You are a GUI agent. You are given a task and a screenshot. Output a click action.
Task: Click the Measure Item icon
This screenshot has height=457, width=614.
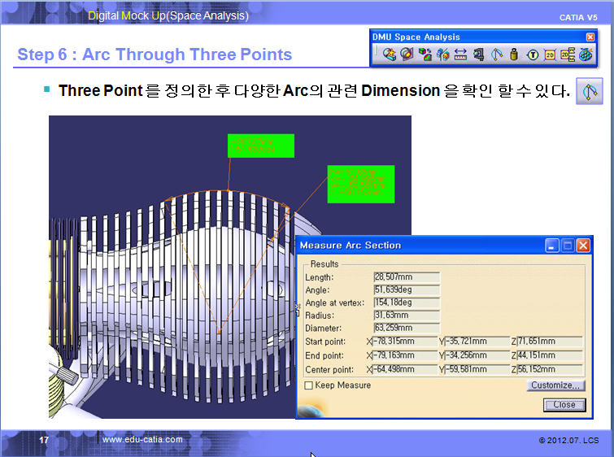coord(478,54)
